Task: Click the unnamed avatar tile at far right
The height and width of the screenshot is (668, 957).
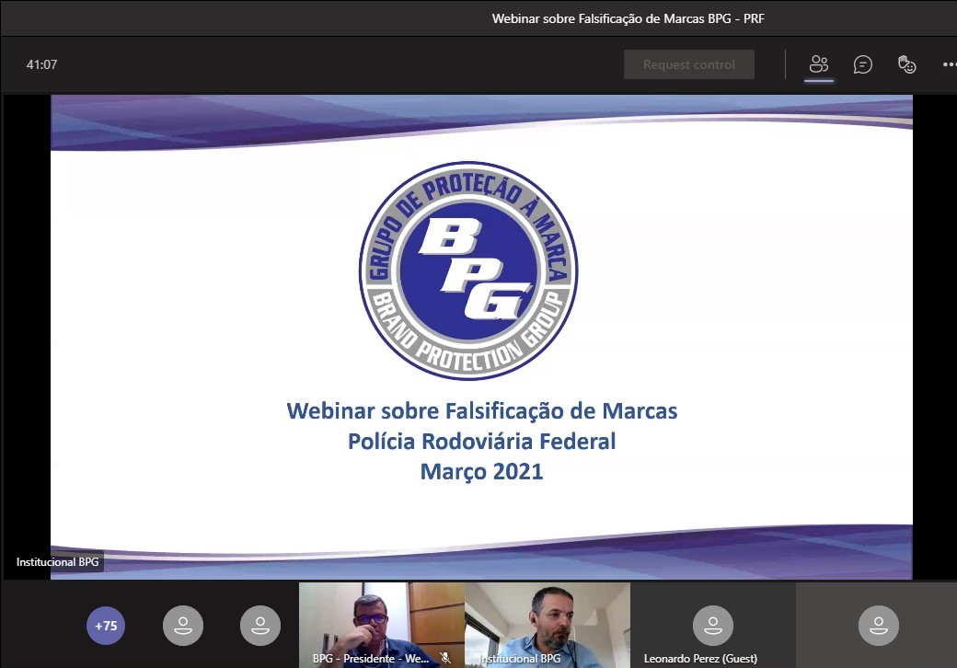Action: 878,626
